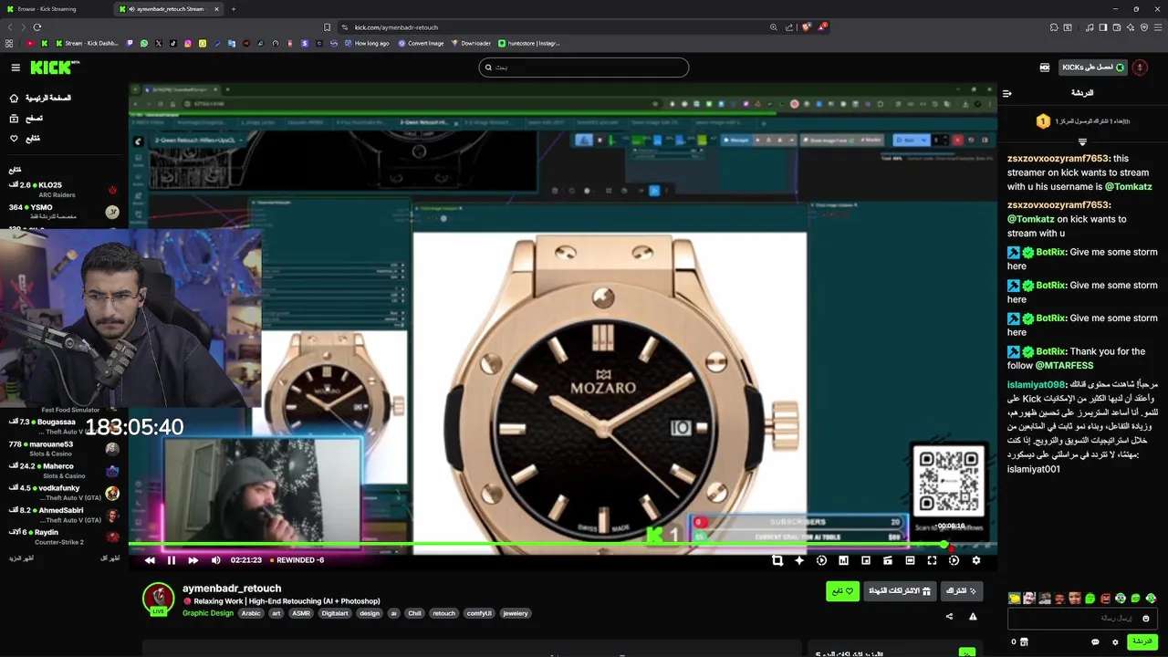Fast forward the stream player
The width and height of the screenshot is (1168, 657).
193,560
